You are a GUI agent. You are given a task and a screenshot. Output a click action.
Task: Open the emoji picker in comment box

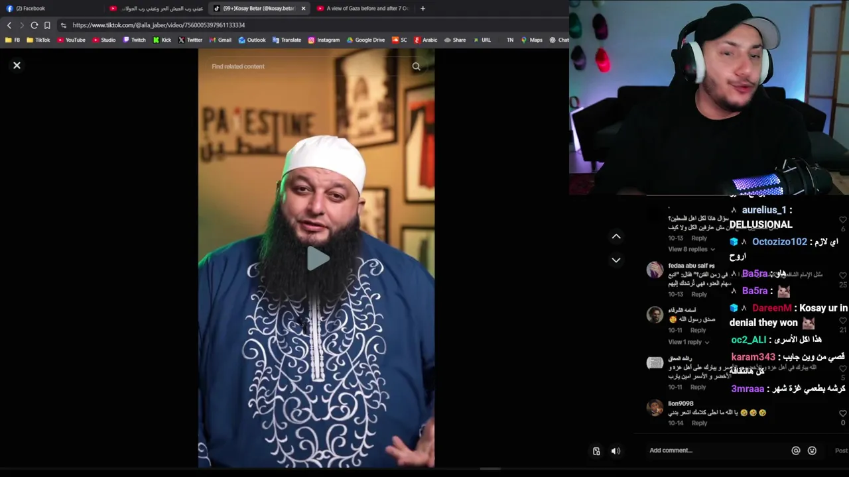tap(812, 450)
